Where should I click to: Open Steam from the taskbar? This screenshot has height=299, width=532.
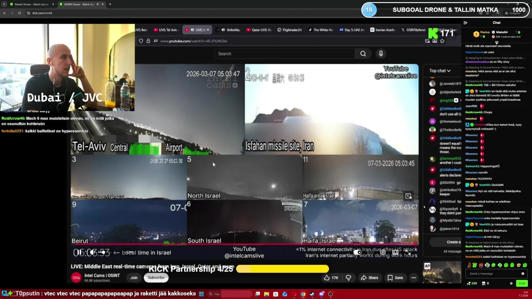[x=312, y=294]
